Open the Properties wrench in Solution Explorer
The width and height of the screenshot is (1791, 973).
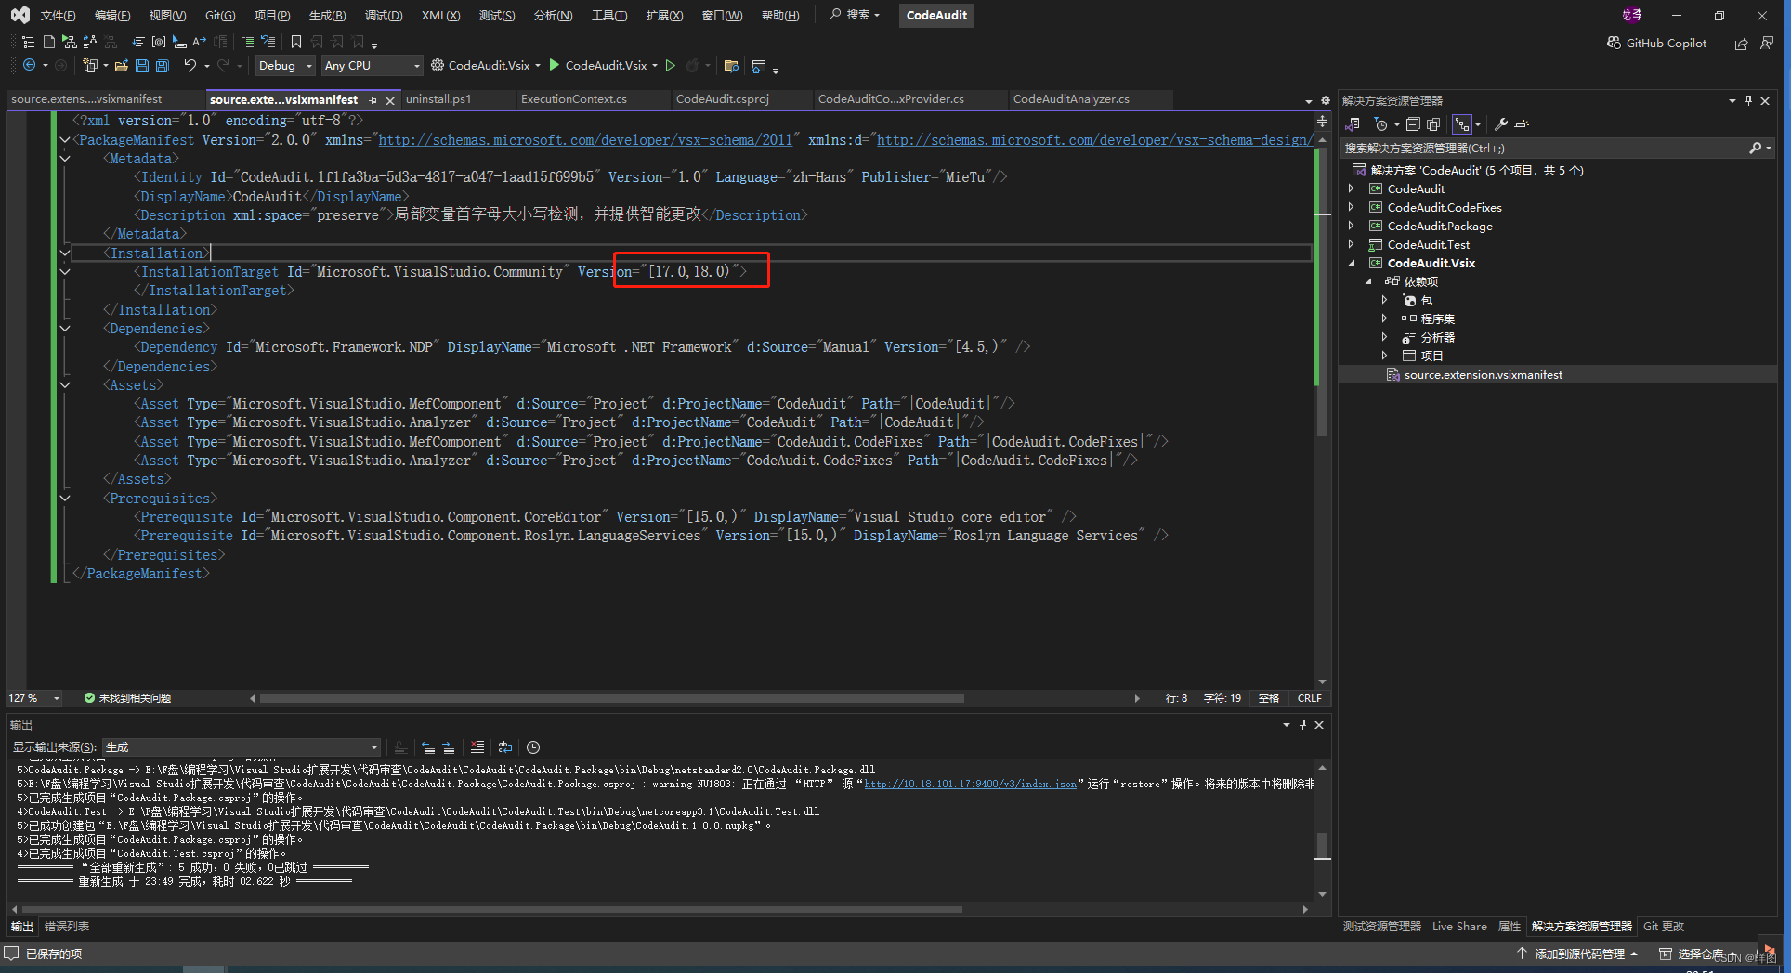tap(1500, 124)
